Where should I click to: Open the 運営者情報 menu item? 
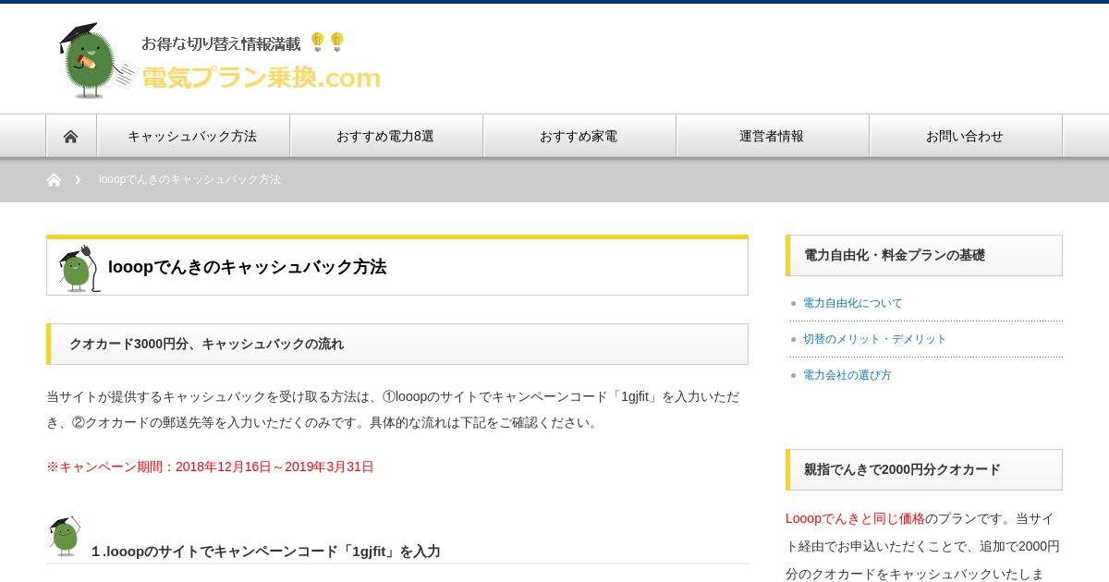[773, 136]
